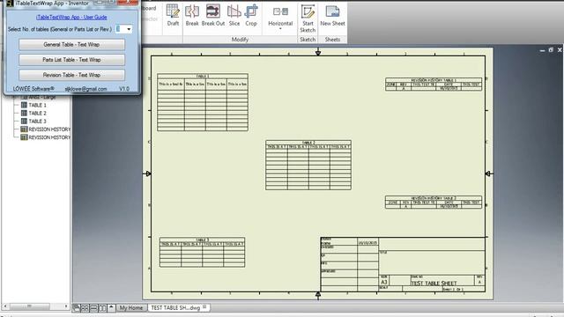Screen dimensions: 564x317
Task: Select the Draft view tool
Action: pos(173,16)
